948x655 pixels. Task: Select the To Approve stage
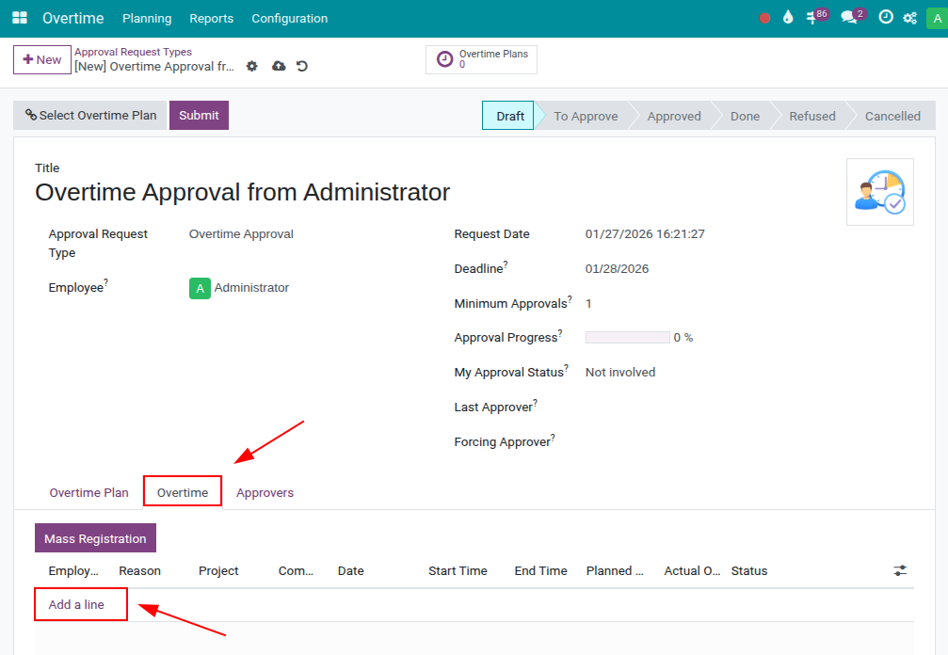pos(585,115)
